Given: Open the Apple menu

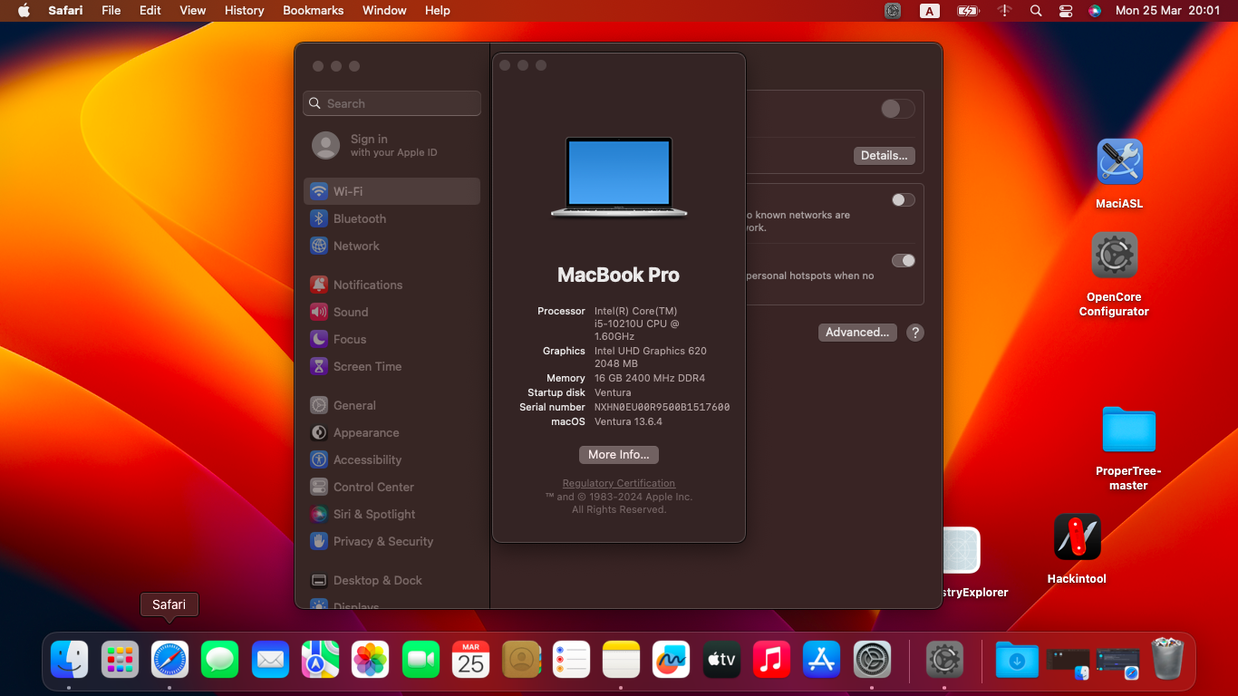Looking at the screenshot, I should coord(24,10).
